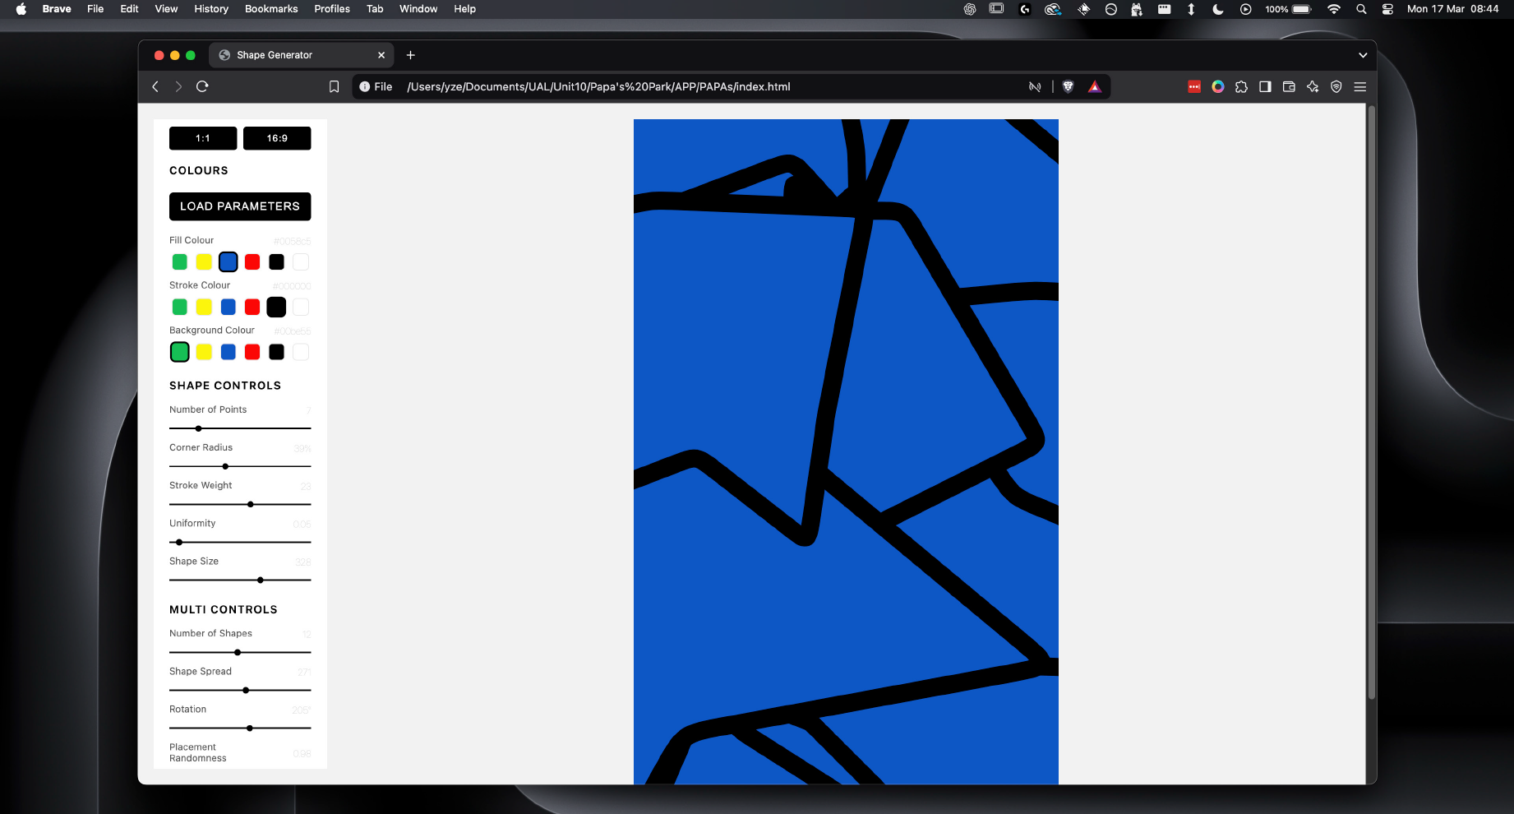This screenshot has height=814, width=1514.
Task: Open a new browser tab
Action: (x=411, y=55)
